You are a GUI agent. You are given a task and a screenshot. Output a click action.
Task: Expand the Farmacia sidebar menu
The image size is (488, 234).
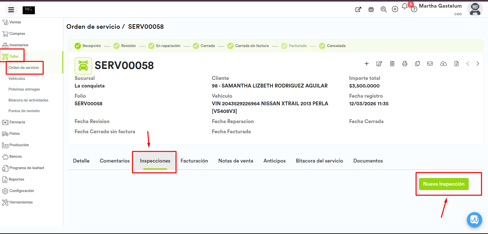pos(14,122)
